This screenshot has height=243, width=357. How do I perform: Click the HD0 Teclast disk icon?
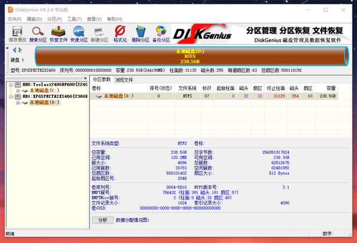pos(18,85)
